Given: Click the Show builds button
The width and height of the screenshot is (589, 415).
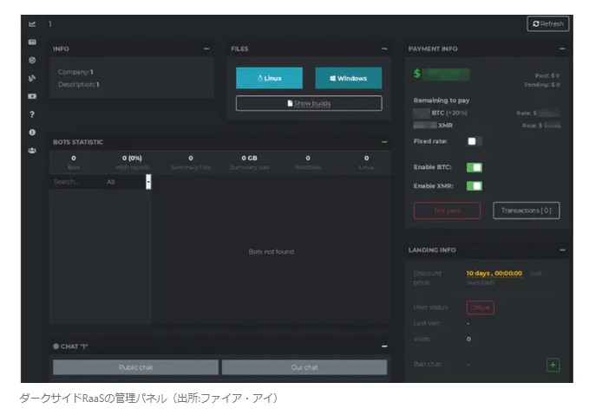Looking at the screenshot, I should (308, 103).
